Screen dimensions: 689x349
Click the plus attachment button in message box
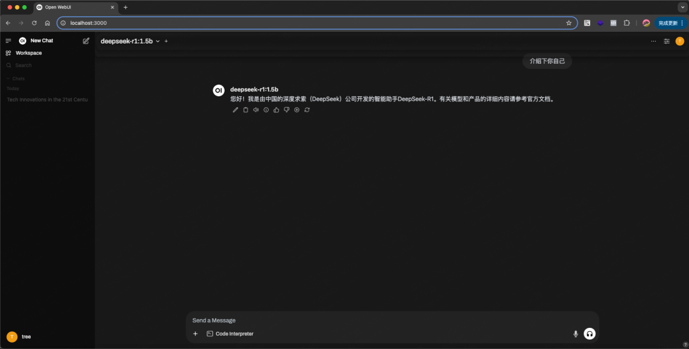(196, 334)
